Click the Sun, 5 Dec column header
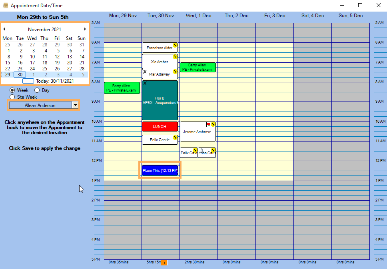This screenshot has height=269, width=387. [351, 16]
